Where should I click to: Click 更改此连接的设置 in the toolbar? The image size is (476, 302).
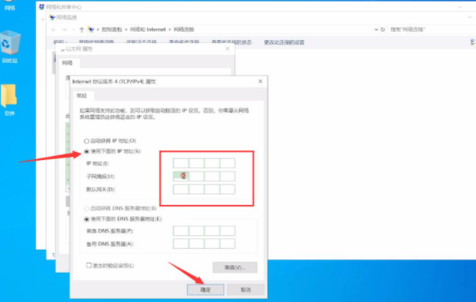pyautogui.click(x=284, y=42)
